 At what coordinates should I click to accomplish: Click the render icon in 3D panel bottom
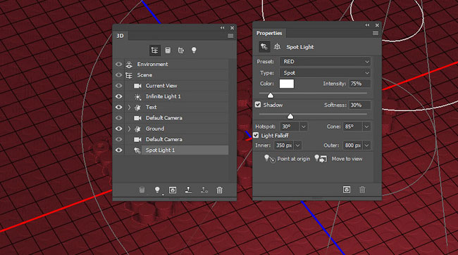(173, 190)
